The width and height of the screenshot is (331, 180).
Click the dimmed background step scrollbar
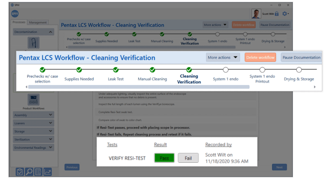coord(152,47)
